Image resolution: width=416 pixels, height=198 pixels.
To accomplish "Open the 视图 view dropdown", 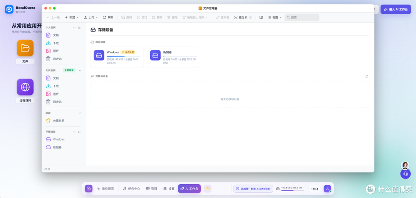I will coord(275,17).
